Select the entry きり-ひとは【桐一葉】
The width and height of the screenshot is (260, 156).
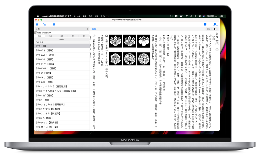[62, 127]
